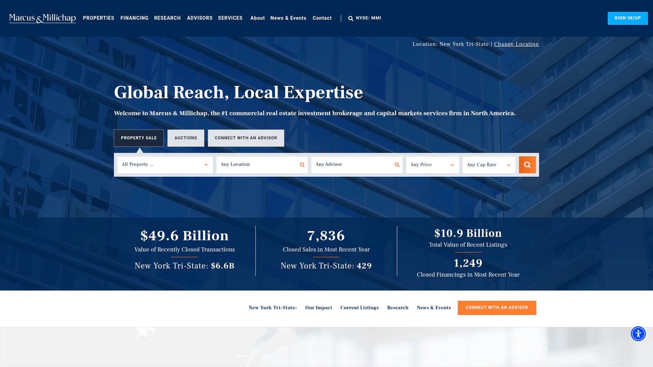This screenshot has height=367, width=653.
Task: Click the Our Impact link
Action: [318, 308]
